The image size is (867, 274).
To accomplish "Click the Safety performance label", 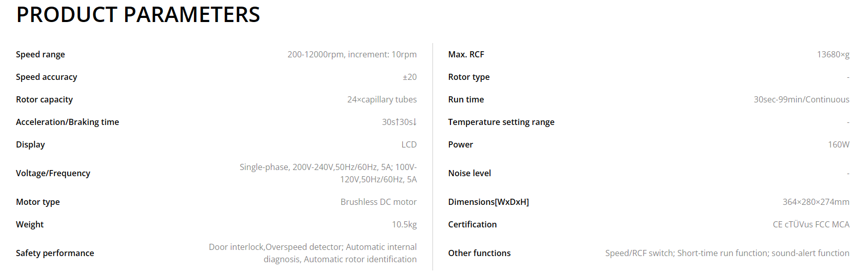I will pos(55,253).
